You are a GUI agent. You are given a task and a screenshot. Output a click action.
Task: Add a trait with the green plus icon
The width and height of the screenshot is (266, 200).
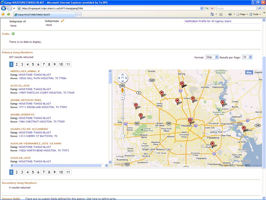point(13,34)
